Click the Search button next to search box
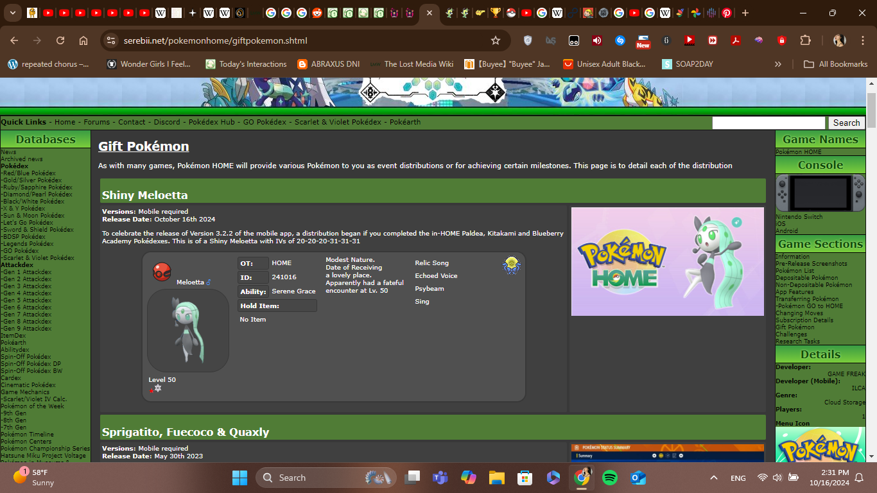Screen dimensions: 877x493 846,123
